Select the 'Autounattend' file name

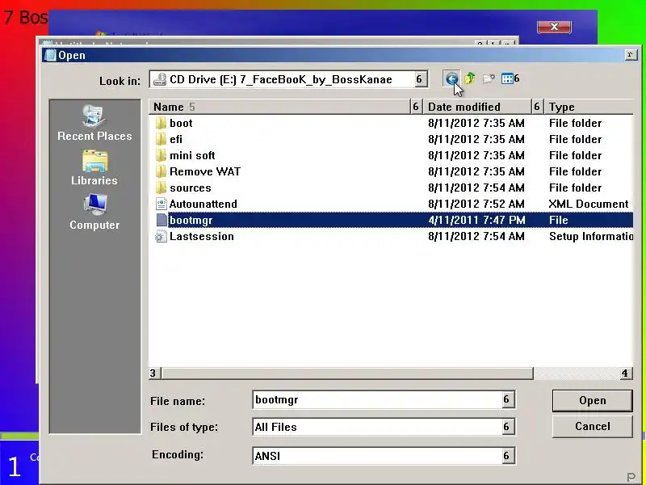(203, 204)
